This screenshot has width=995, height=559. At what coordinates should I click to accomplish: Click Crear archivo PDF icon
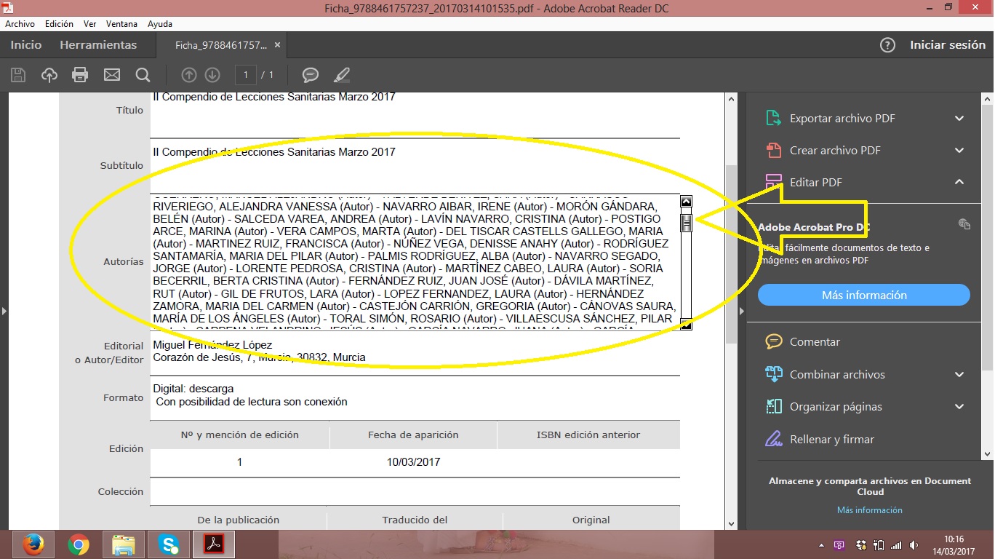coord(773,150)
